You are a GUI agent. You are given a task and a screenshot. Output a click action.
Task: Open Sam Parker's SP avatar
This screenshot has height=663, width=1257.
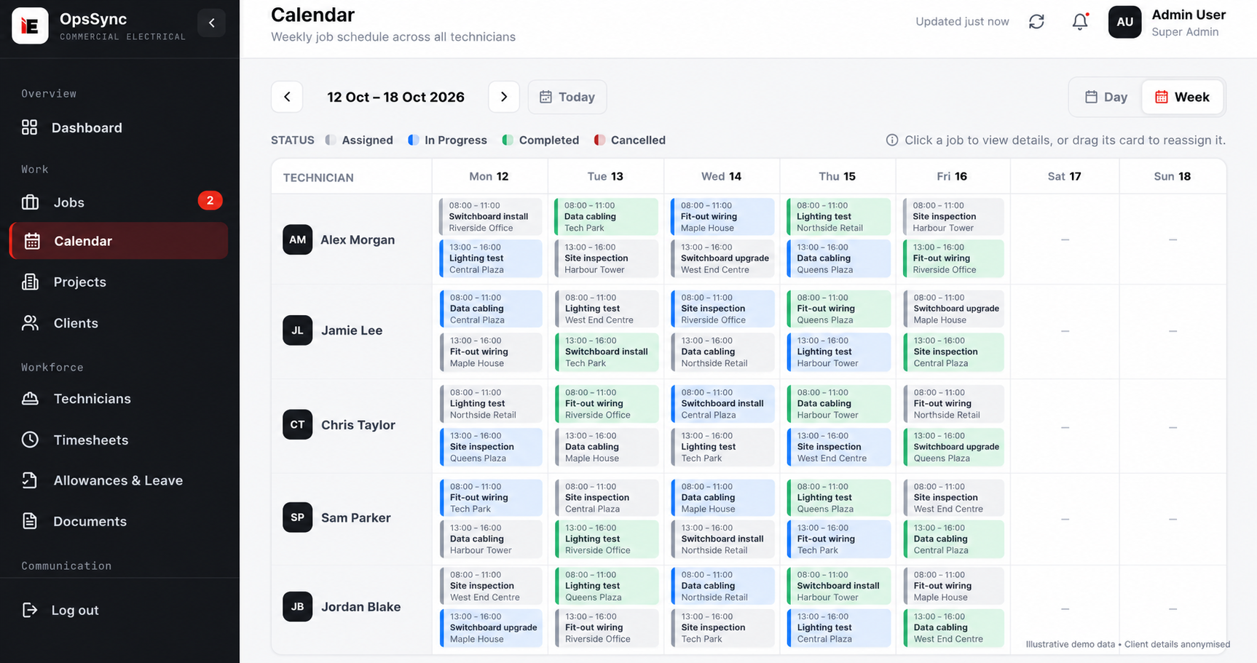click(297, 517)
